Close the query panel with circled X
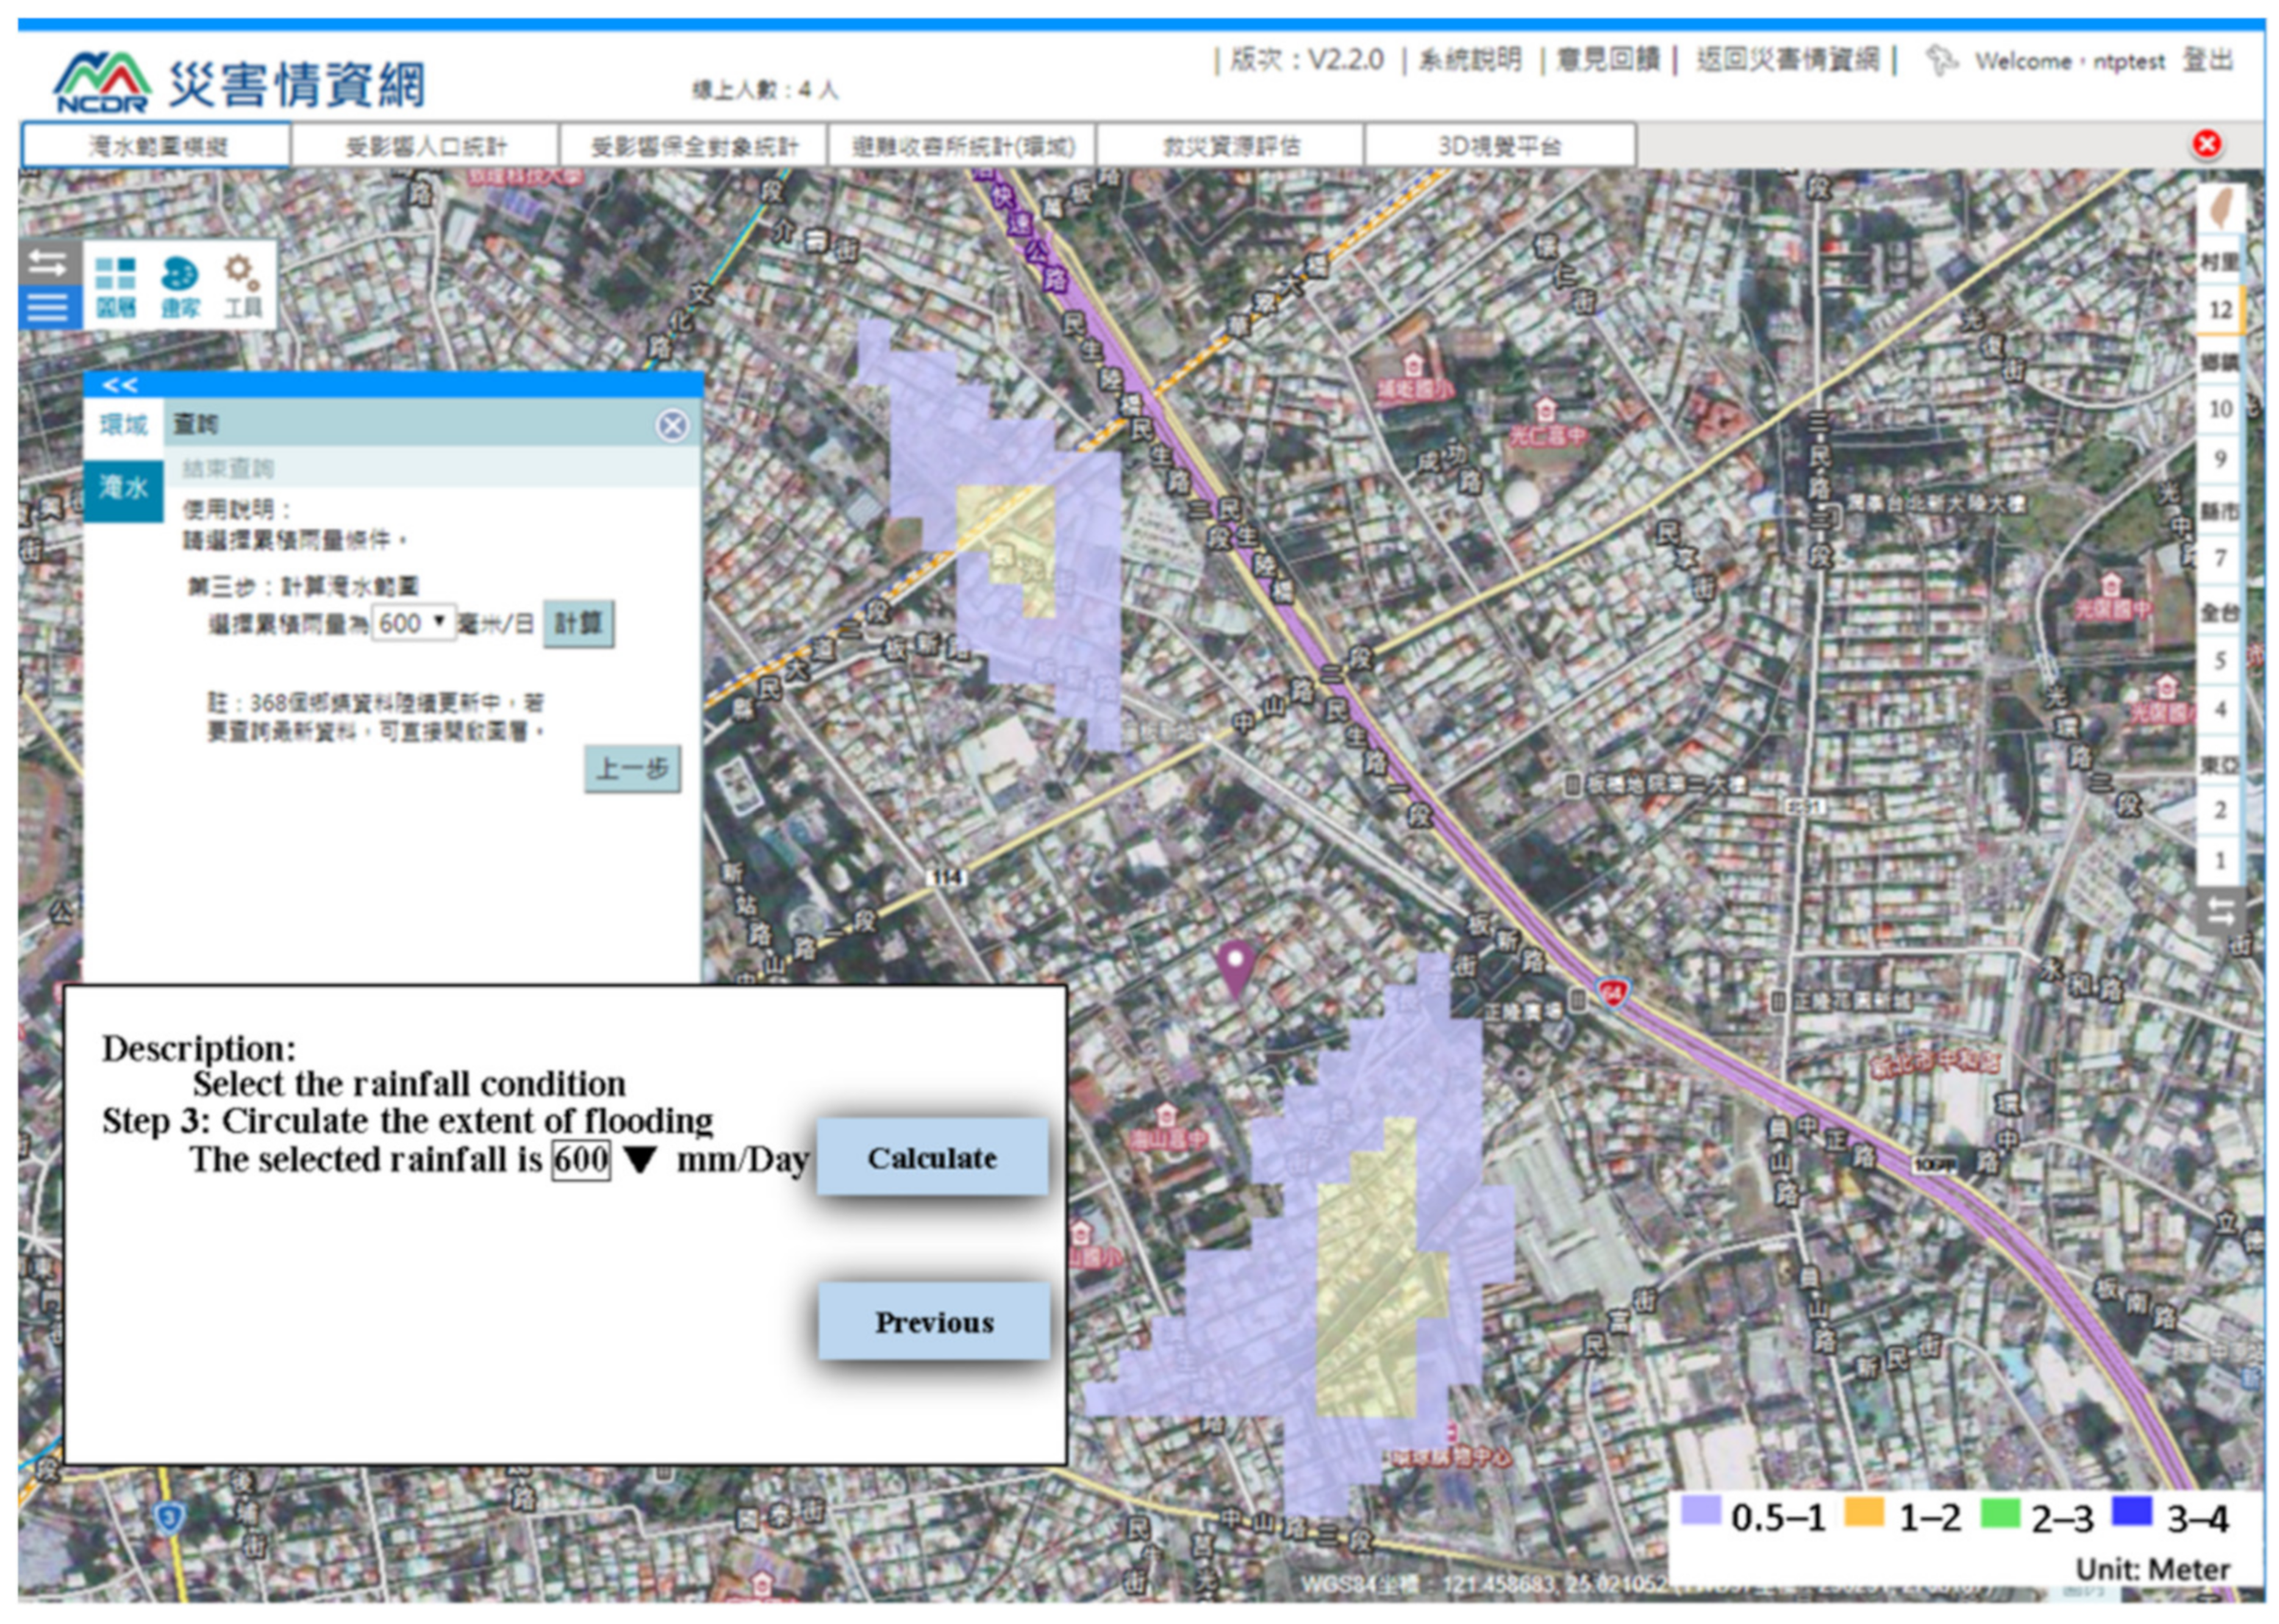Screen dimensions: 2279x1624 [672, 426]
